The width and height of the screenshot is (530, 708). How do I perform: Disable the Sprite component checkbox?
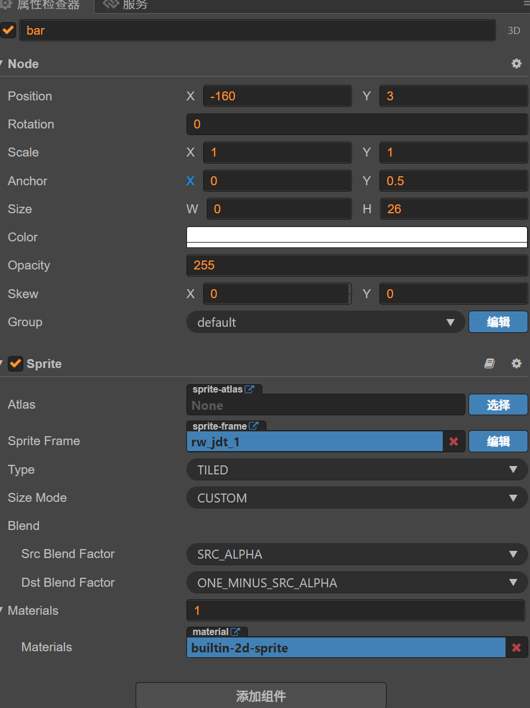coord(16,364)
